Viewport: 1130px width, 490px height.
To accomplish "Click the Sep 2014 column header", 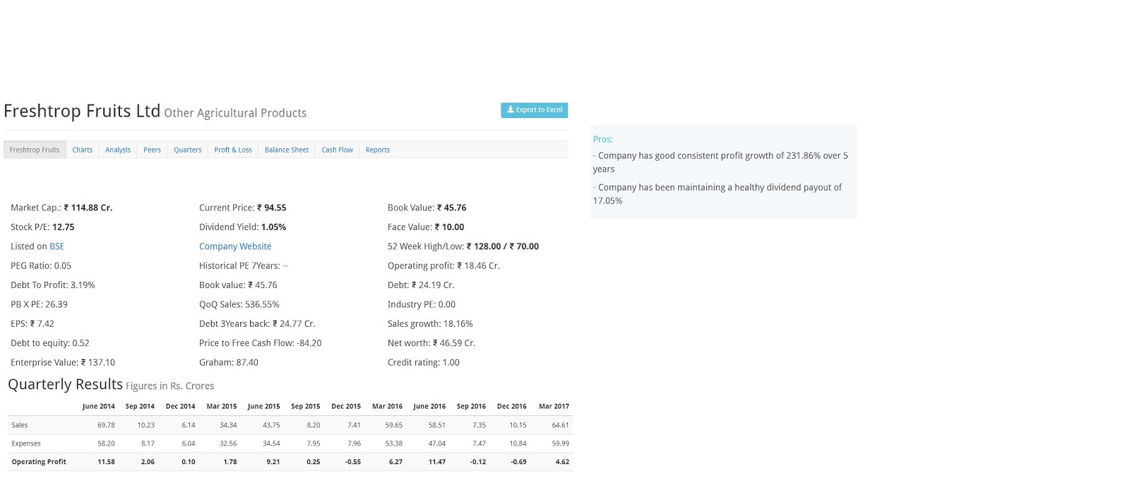I will pos(140,407).
